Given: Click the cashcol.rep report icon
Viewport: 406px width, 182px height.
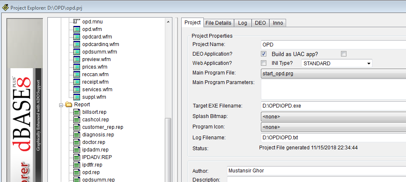Looking at the screenshot, I should (77, 120).
